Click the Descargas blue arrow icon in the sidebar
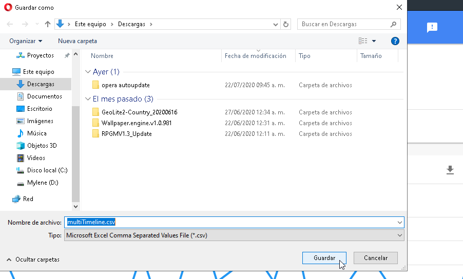The width and height of the screenshot is (463, 279). (21, 84)
